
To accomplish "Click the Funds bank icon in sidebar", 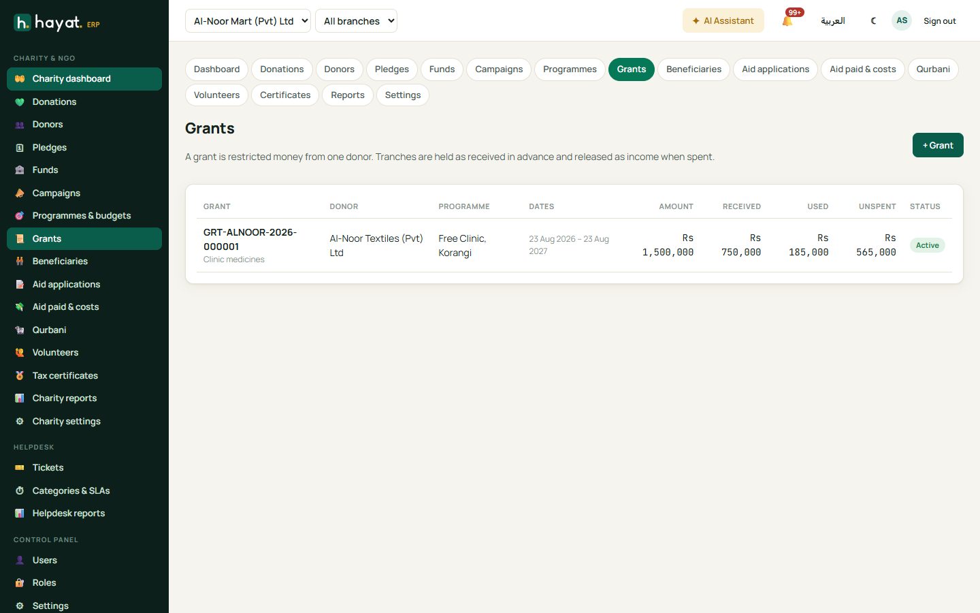I will [x=20, y=170].
